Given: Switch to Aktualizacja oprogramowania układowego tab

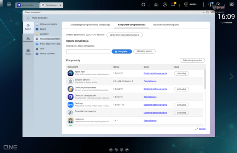Looking at the screenshot, I should [90, 25].
